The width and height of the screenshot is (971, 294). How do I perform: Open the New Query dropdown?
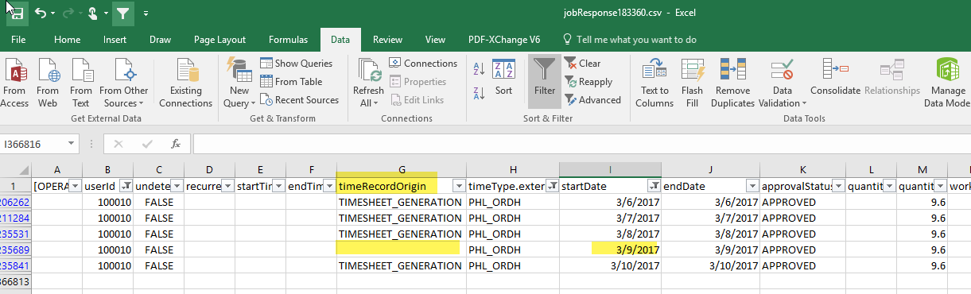(x=239, y=83)
